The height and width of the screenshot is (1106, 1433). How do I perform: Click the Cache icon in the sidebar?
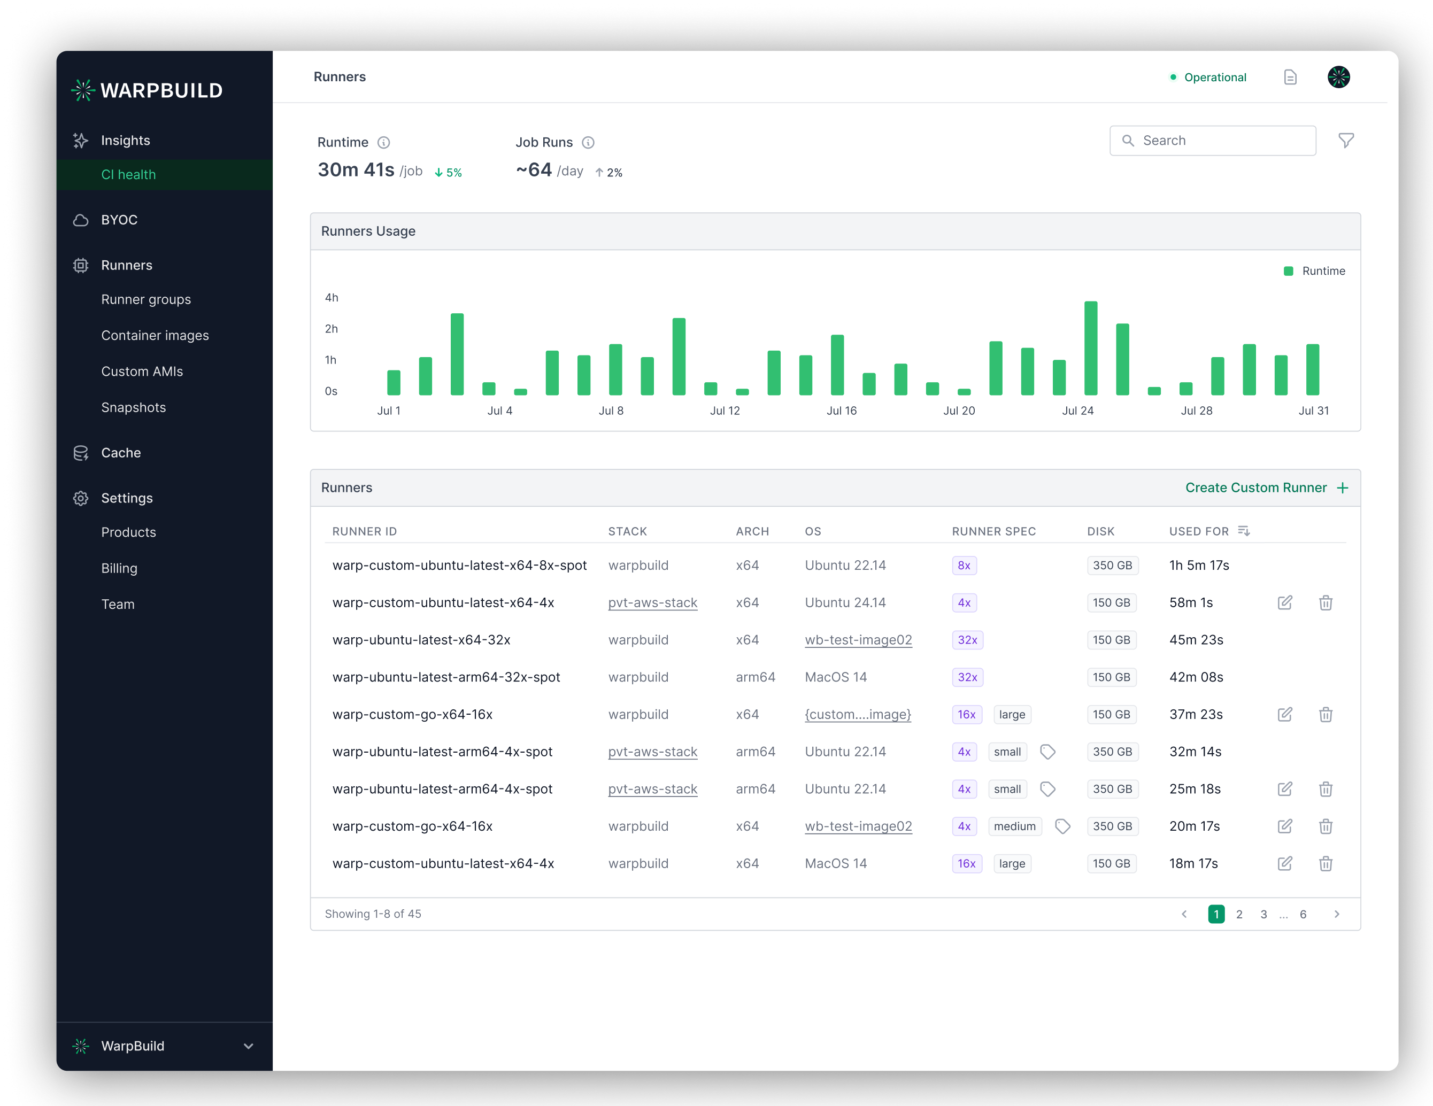pos(81,453)
